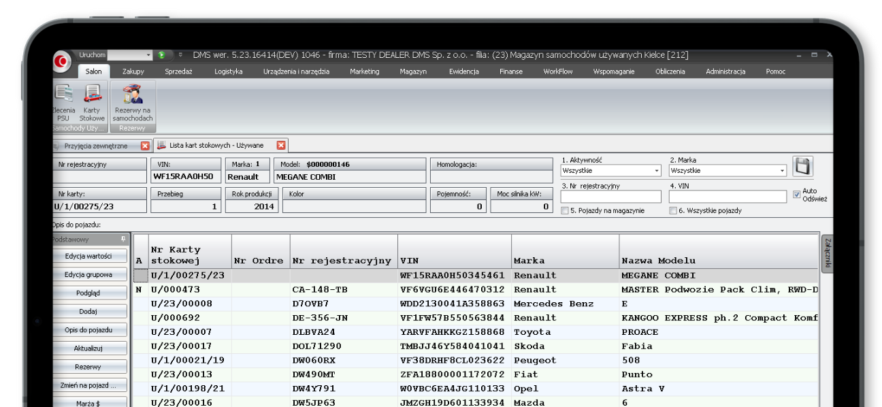Check the selector box of row U/1/00275/23
The width and height of the screenshot is (882, 407).
(140, 276)
